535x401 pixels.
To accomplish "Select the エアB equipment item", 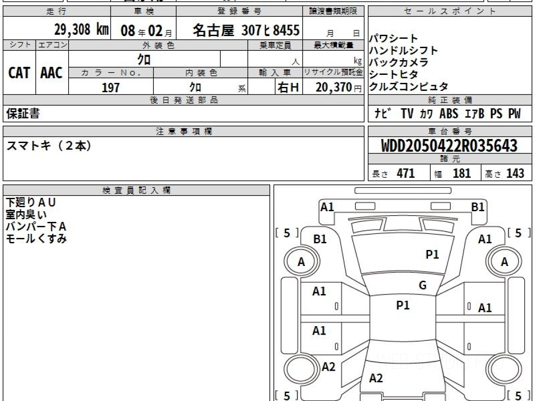I will (x=475, y=114).
